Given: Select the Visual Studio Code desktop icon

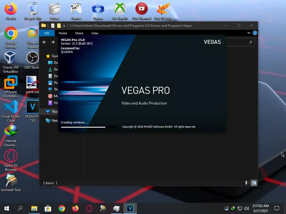Looking at the screenshot, I should click(x=11, y=111).
